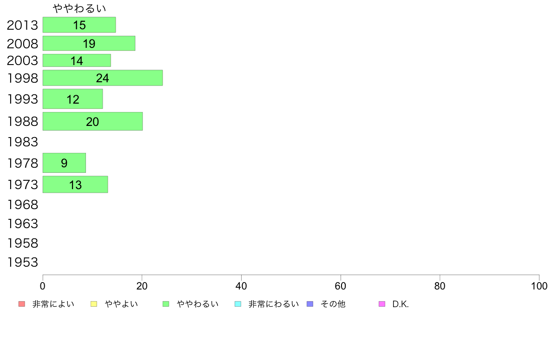This screenshot has height=342, width=552.
Task: Click the green ややわるい legend swatch
Action: 166,304
